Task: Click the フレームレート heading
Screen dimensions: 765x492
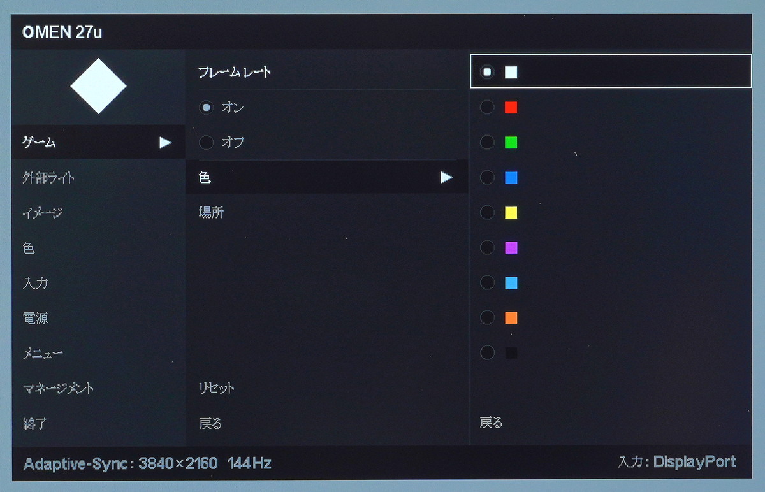Action: pos(235,72)
